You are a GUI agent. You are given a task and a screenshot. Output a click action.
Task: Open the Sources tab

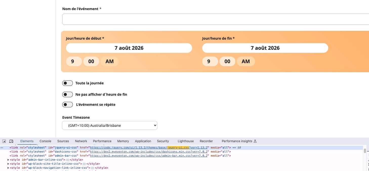[x=63, y=141]
